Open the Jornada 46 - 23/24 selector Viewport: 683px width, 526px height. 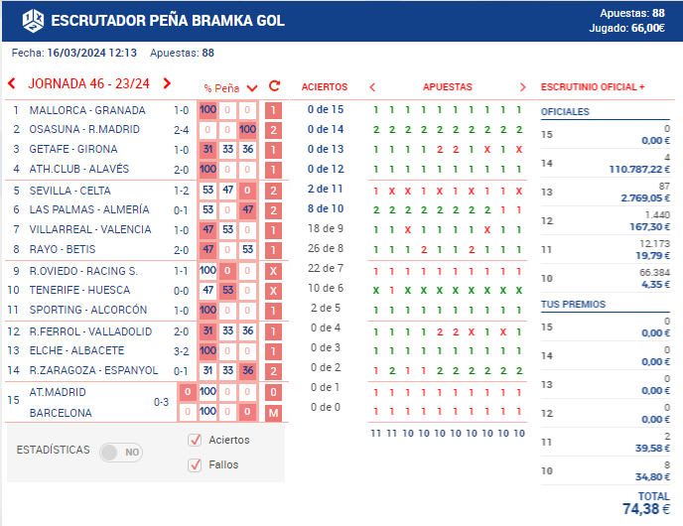click(x=89, y=83)
